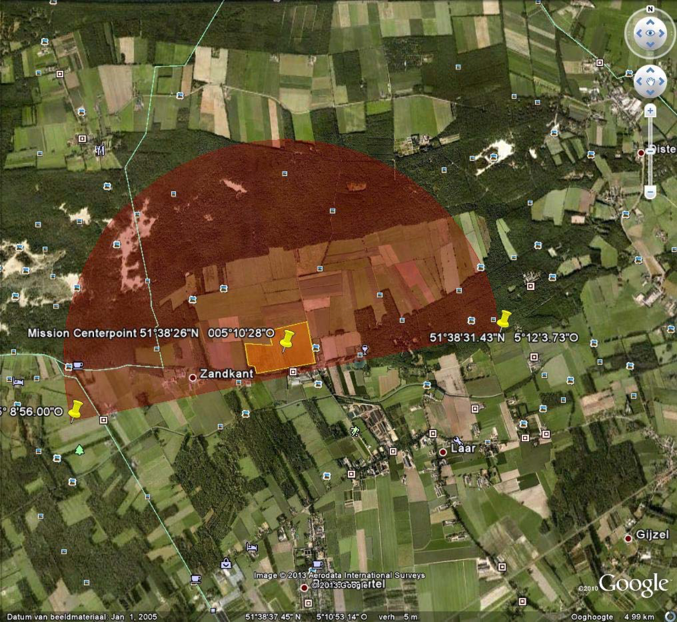The image size is (677, 622).
Task: Reset view with the N compass marker
Action: click(650, 9)
